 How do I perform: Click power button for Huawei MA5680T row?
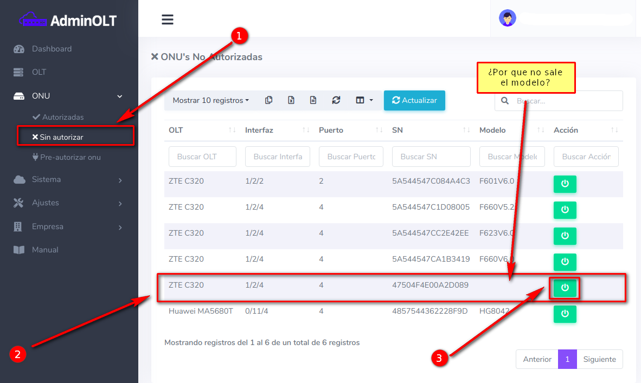[x=565, y=314]
